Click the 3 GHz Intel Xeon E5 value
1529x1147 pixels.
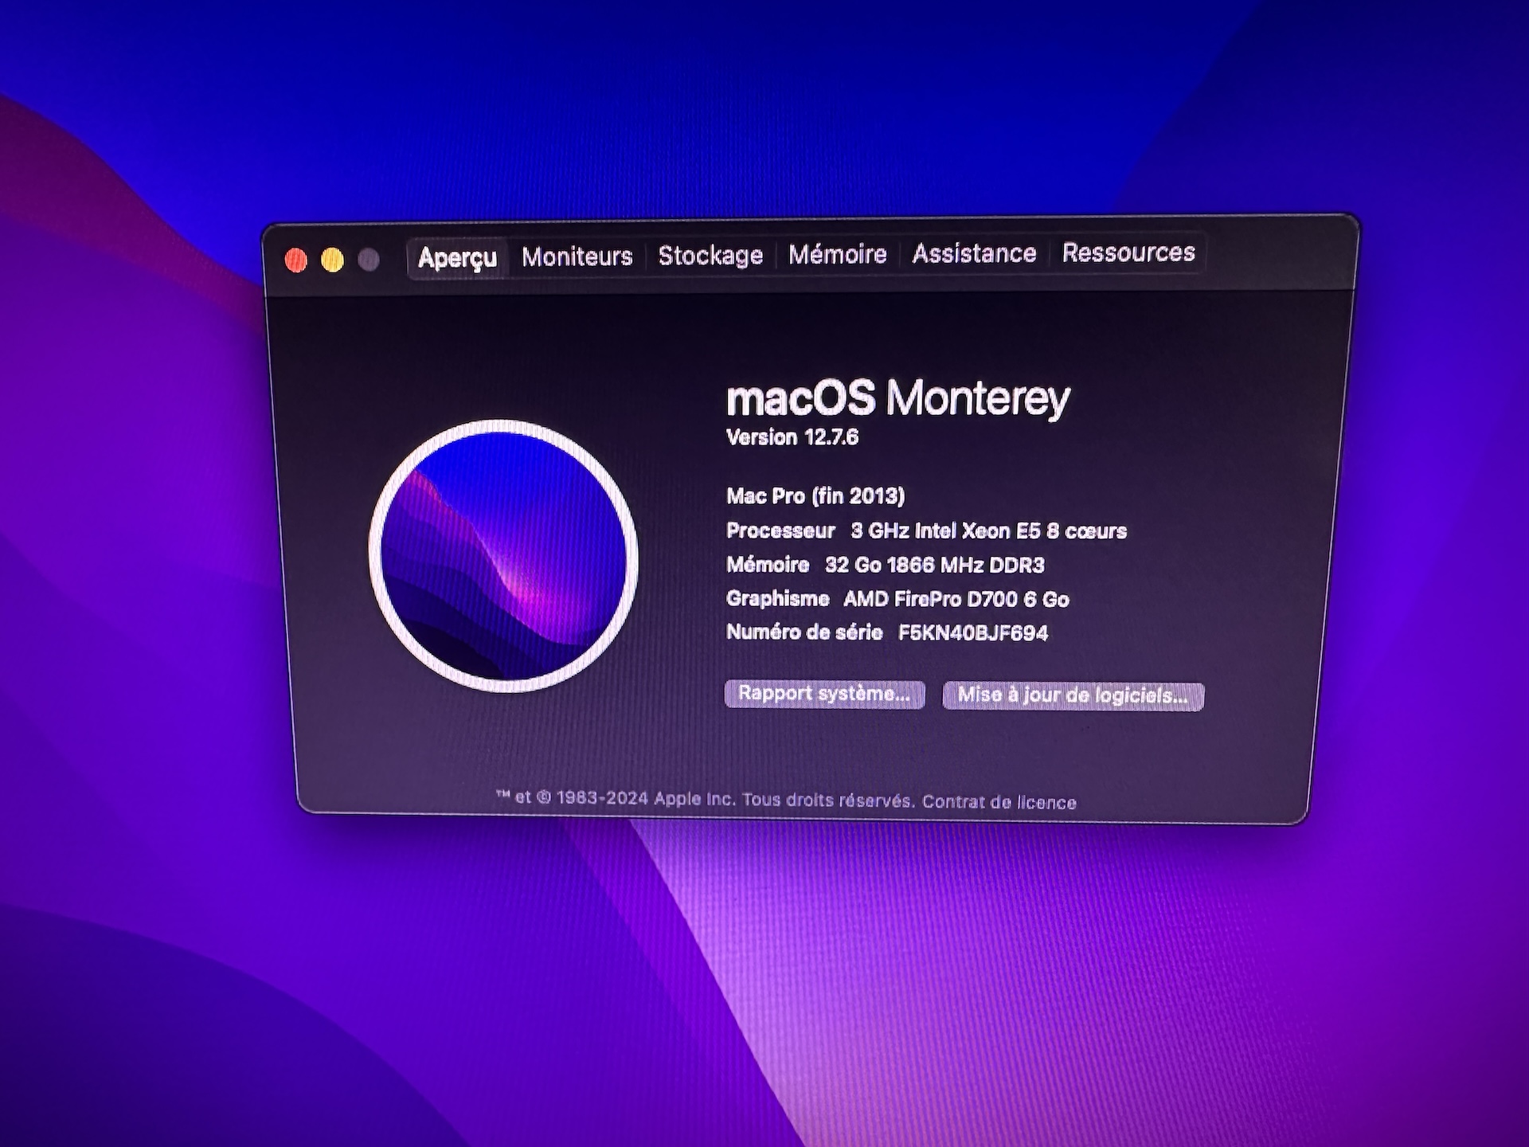[988, 531]
